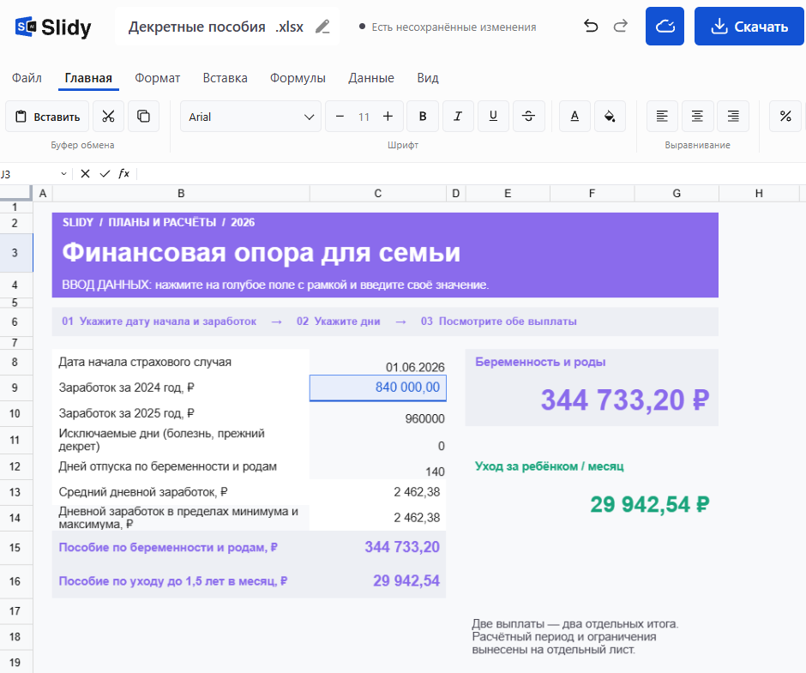Click step '02 Укажите дни' text

[x=338, y=321]
